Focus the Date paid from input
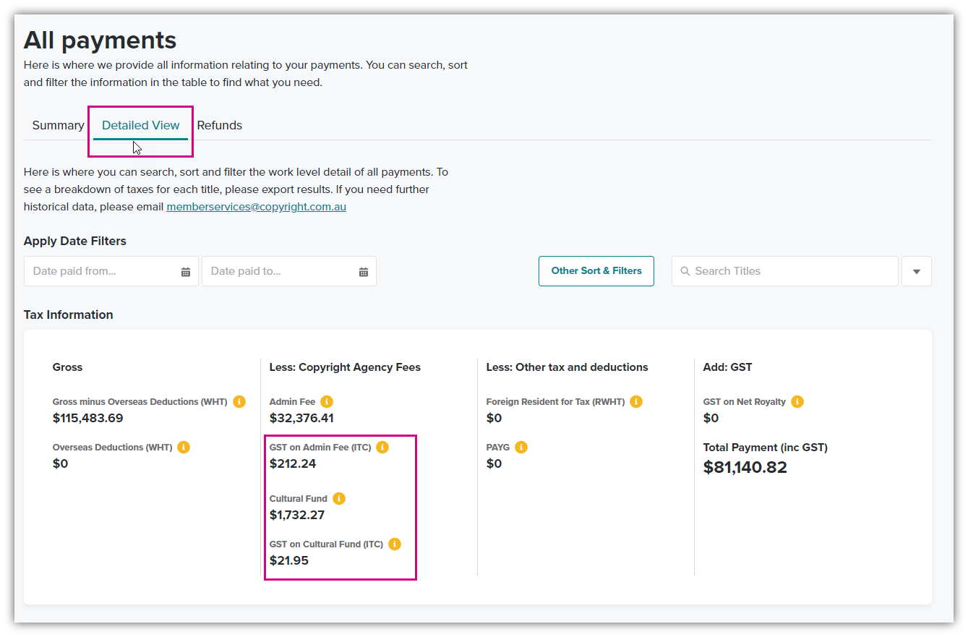 click(111, 271)
